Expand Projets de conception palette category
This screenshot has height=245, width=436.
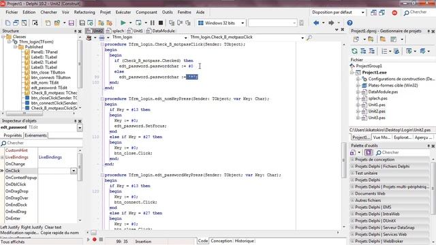(352, 160)
